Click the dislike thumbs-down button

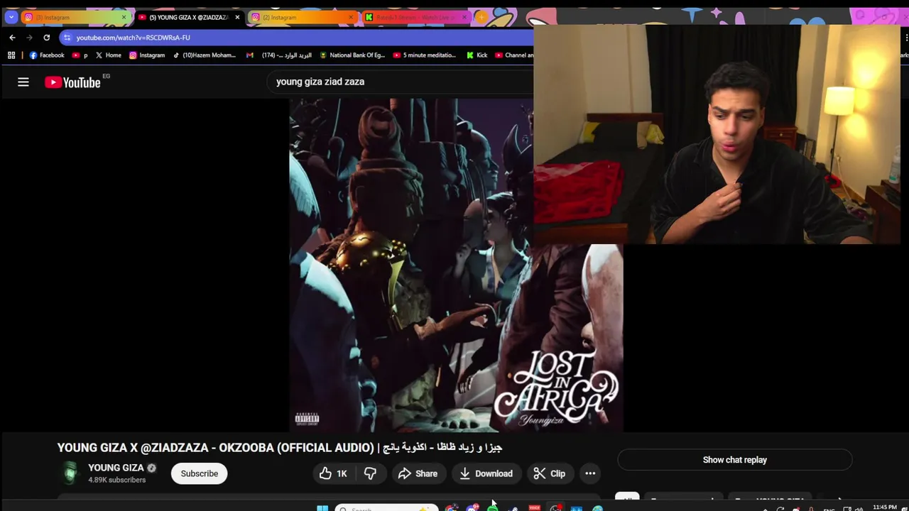370,473
